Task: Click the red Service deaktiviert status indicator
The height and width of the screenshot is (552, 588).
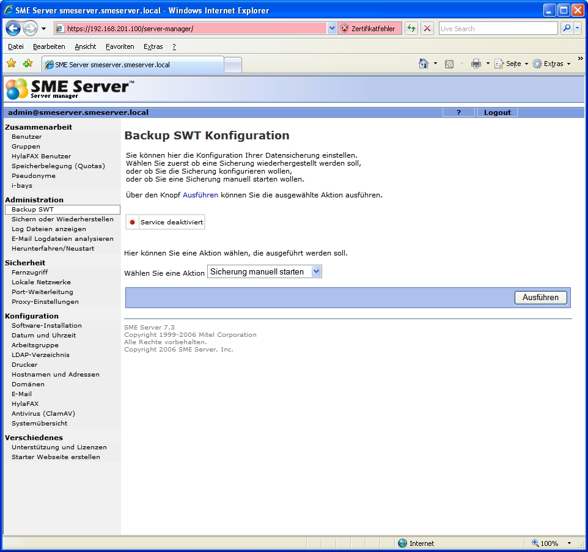Action: pyautogui.click(x=132, y=222)
